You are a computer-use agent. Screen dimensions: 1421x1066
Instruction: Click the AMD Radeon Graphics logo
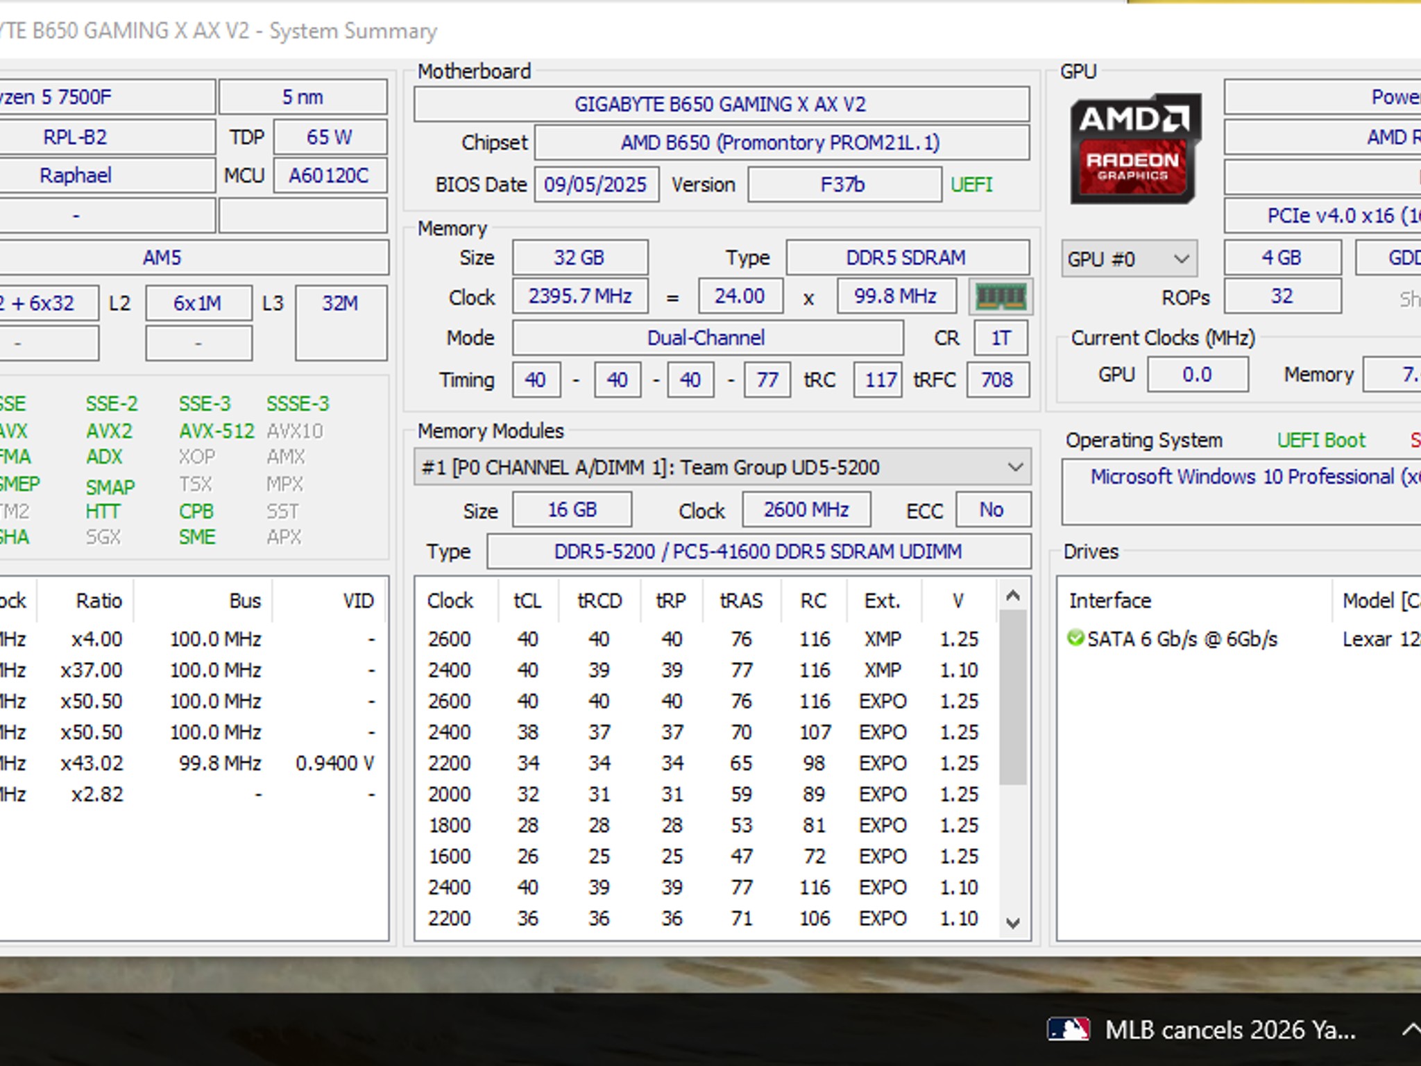pos(1135,149)
